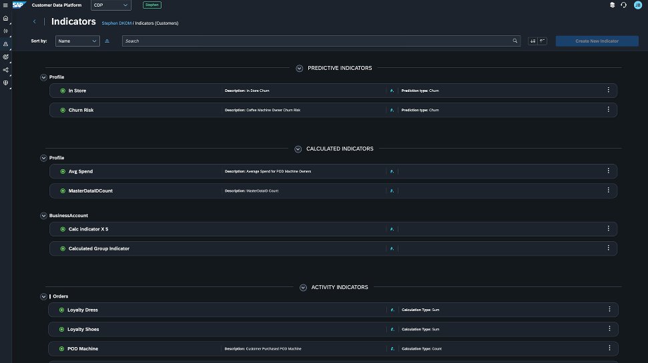Collapse the BusinessAccount group

44,216
